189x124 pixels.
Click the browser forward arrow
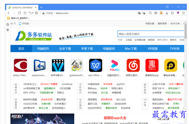pos(14,13)
